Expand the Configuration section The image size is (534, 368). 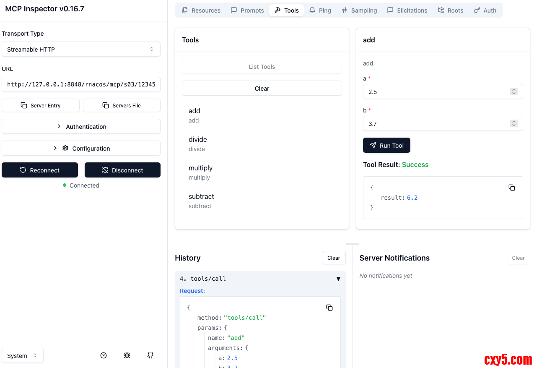[81, 148]
